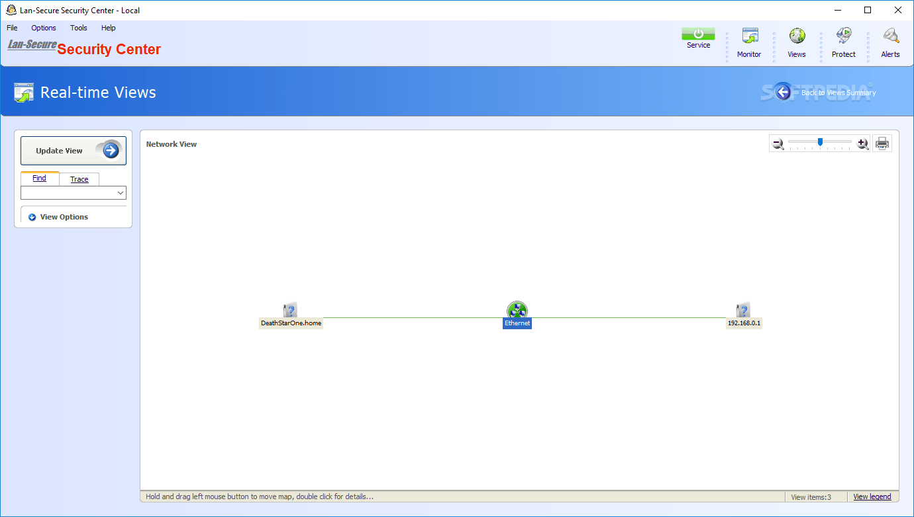
Task: Click the 192.168.0.1 label
Action: click(x=744, y=323)
